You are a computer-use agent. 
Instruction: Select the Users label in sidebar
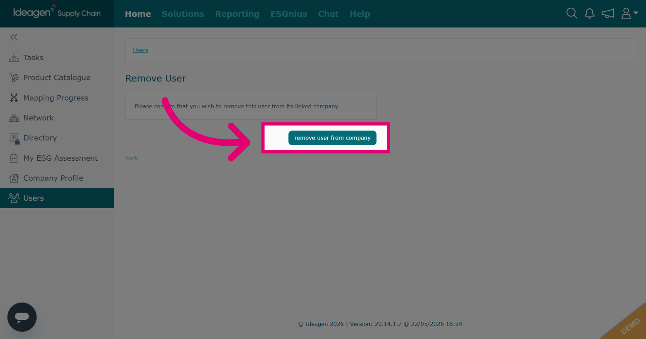coord(34,198)
